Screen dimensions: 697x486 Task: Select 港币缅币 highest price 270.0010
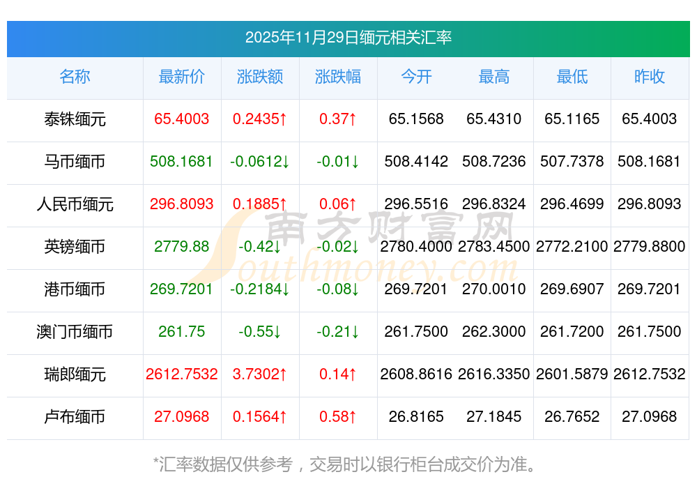pyautogui.click(x=494, y=289)
